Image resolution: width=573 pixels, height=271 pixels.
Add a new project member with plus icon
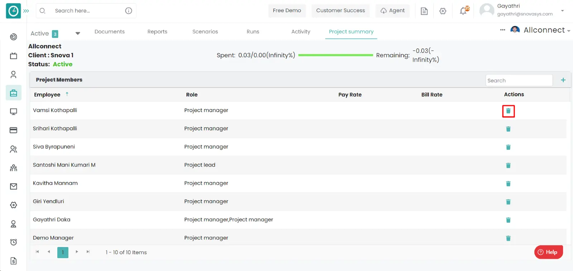(563, 80)
